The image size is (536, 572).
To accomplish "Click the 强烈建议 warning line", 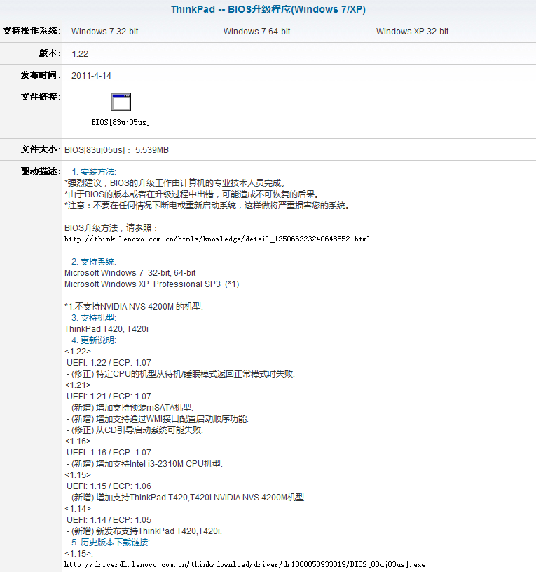I will (x=174, y=183).
